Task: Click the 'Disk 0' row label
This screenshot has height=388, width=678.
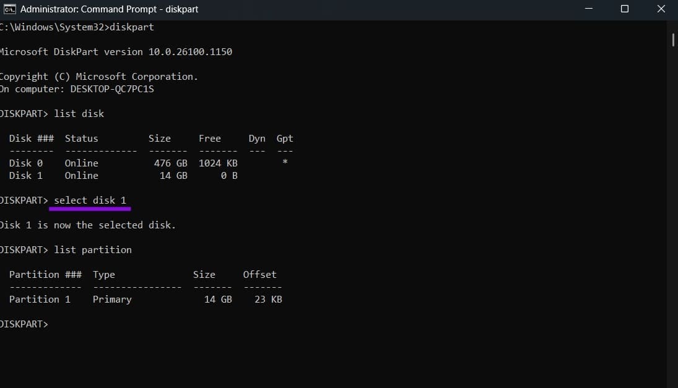Action: (26, 163)
